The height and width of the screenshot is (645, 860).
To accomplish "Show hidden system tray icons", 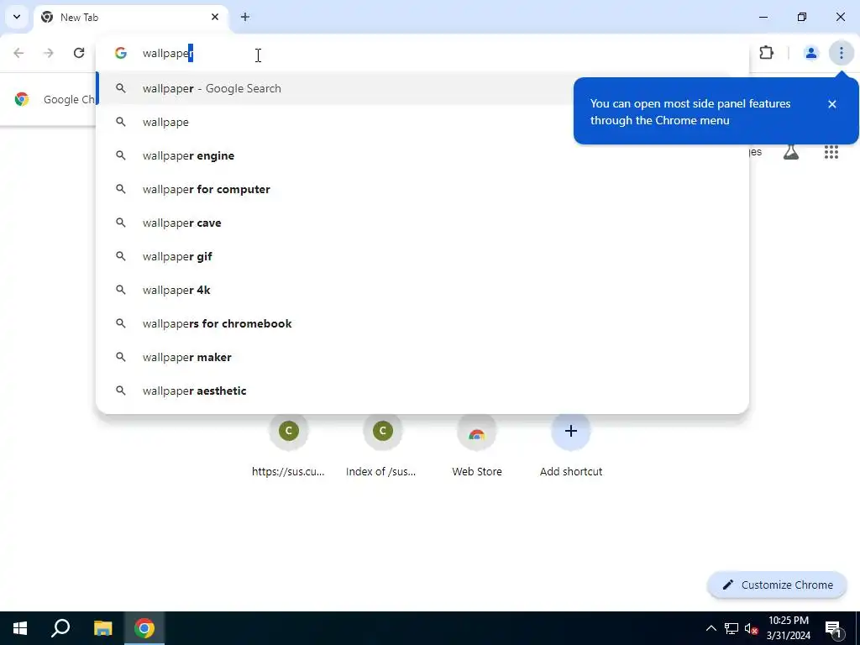I will 711,628.
